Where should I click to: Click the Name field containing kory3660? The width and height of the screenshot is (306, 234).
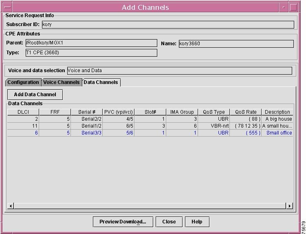click(236, 44)
